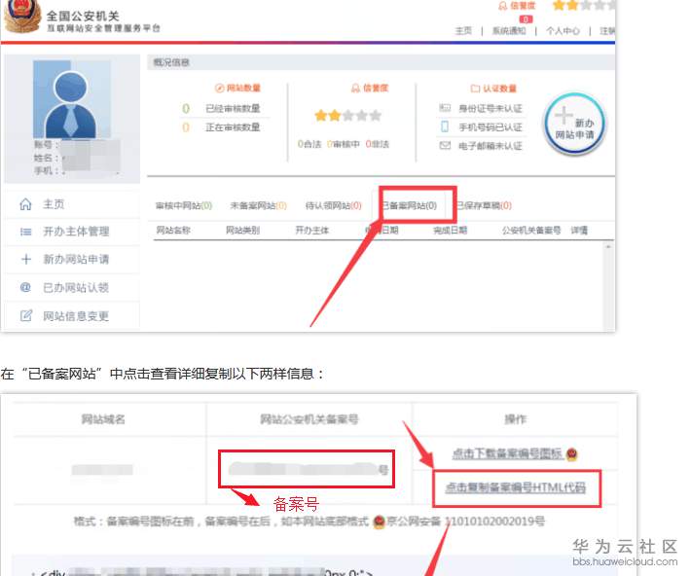This screenshot has height=576, width=691.
Task: Click the 0审核中 count text
Action: pyautogui.click(x=344, y=144)
